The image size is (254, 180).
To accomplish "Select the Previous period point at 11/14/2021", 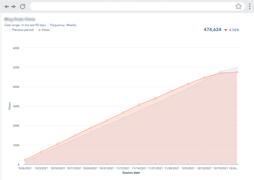I will [139, 111].
